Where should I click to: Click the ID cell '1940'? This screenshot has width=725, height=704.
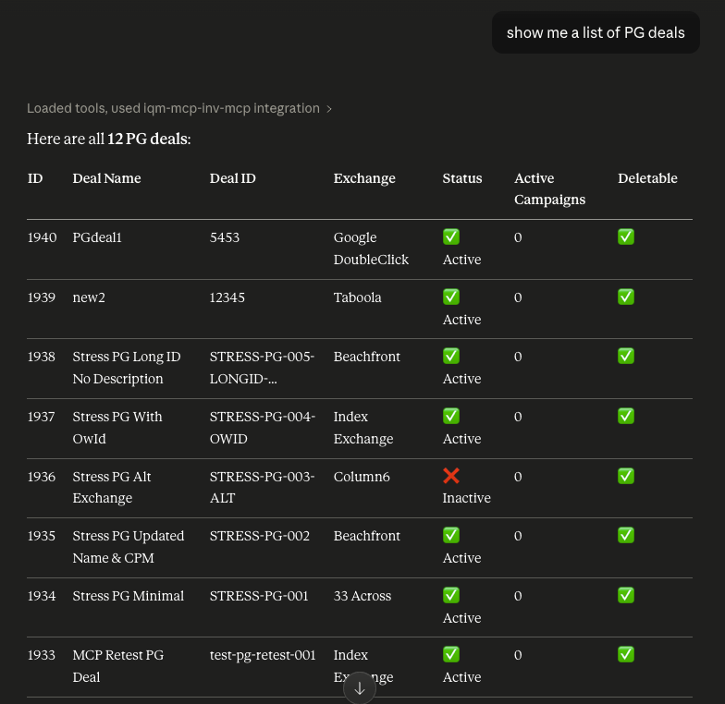pos(43,237)
